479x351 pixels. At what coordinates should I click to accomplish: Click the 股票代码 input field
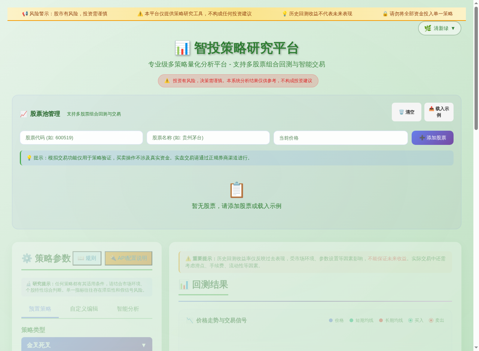click(81, 137)
